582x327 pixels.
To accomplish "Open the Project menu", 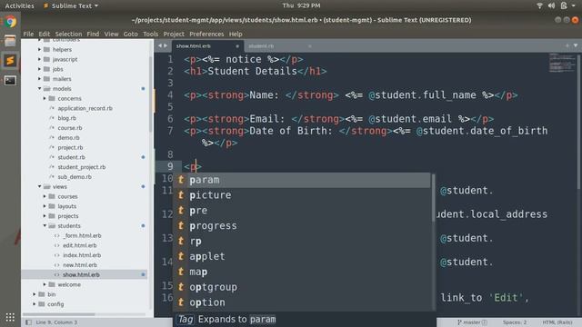I will [x=174, y=34].
